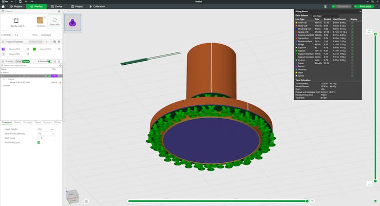Toggle display of Travel lines
The width and height of the screenshot is (380, 206).
[353, 63]
